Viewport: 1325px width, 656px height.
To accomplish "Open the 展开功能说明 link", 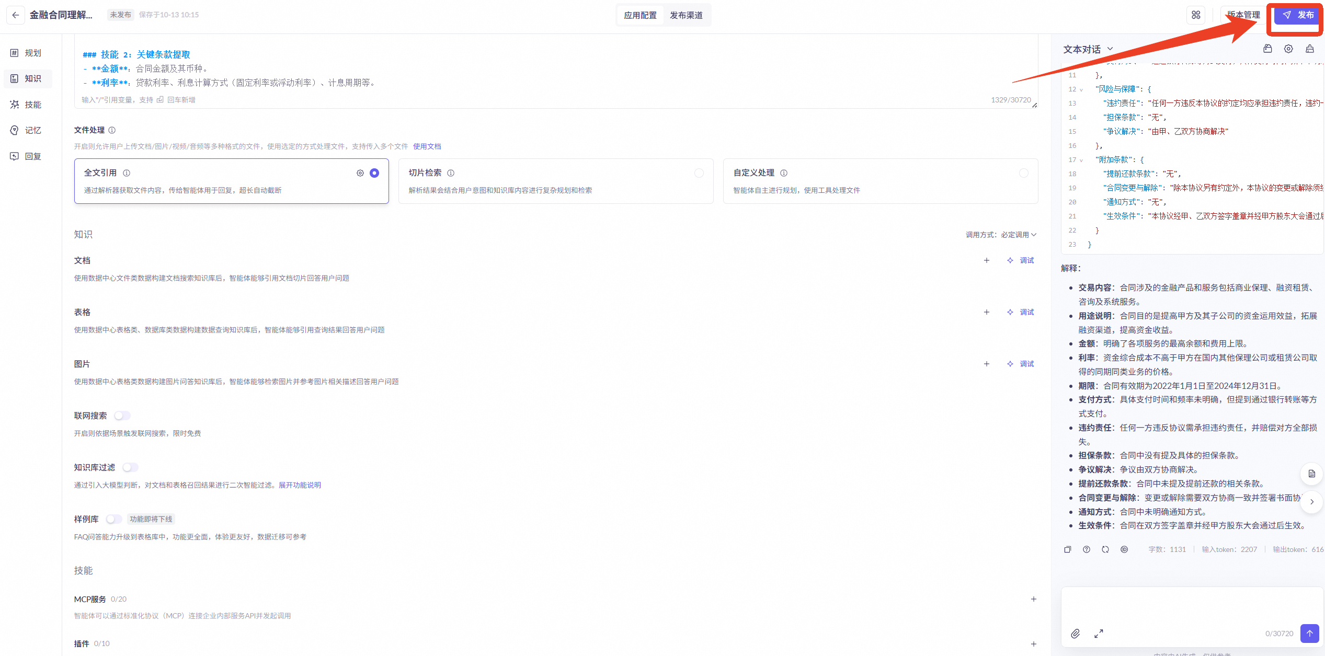I will 300,485.
